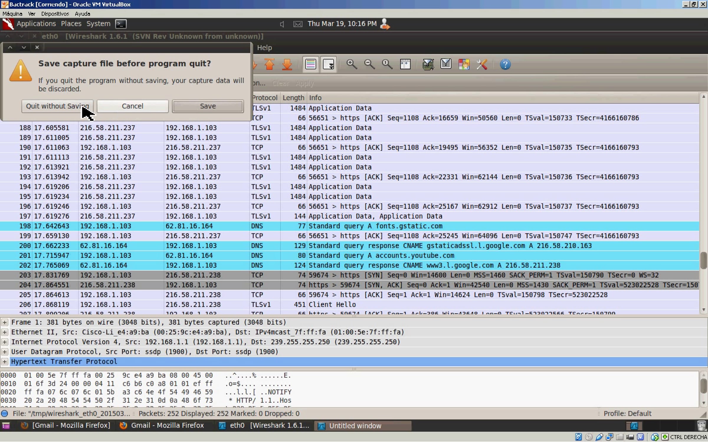
Task: Click the Zoom Out magnifier icon
Action: coord(369,64)
